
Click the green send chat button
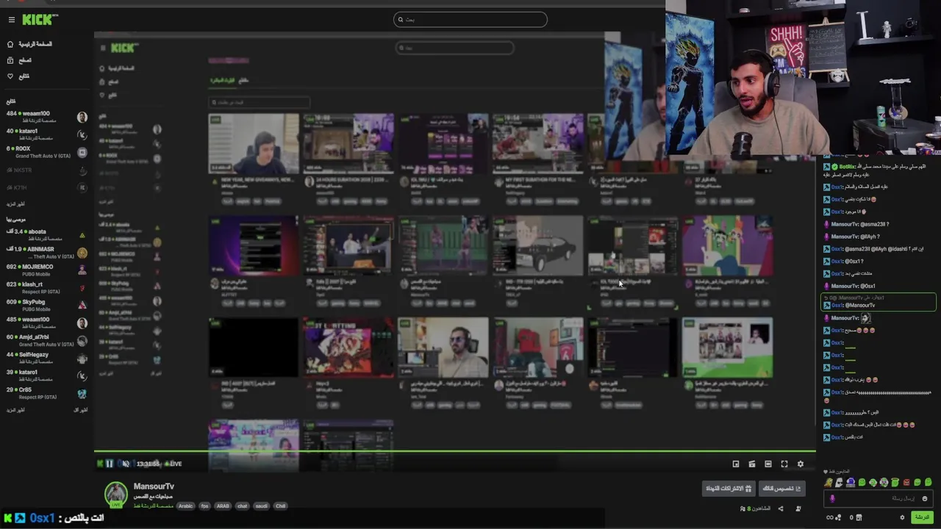click(921, 517)
